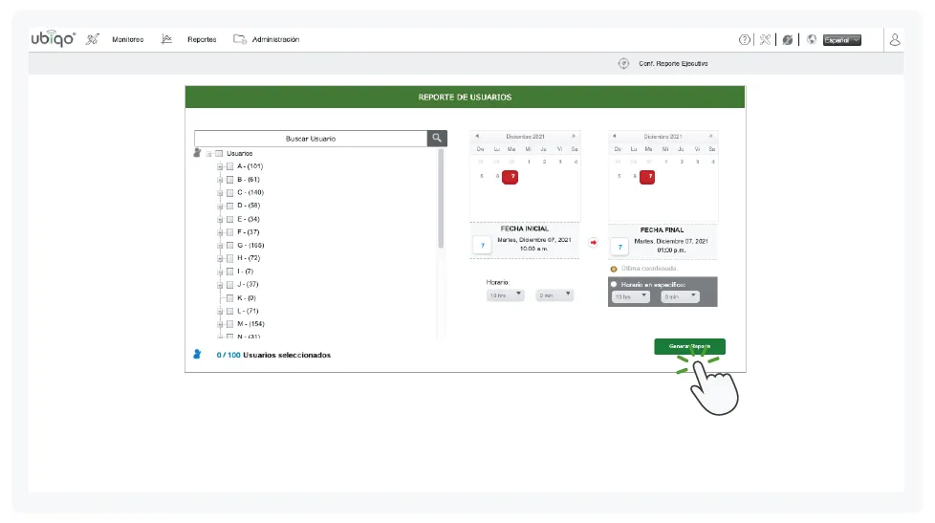Check the C - (140) group checkbox

229,192
